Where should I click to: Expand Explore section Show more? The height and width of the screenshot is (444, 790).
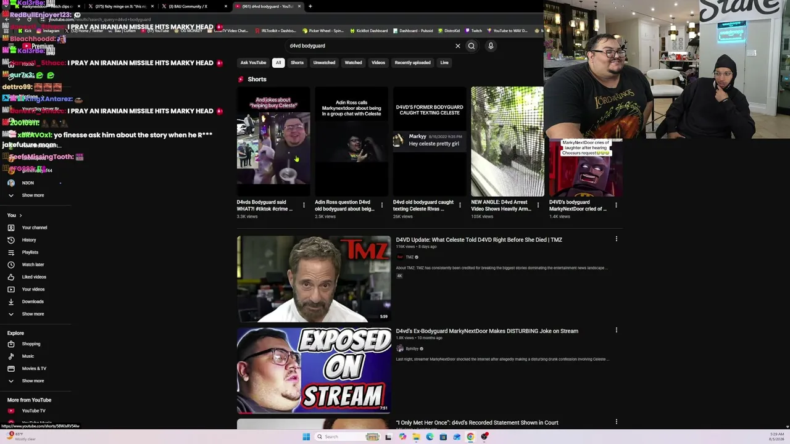pyautogui.click(x=33, y=381)
